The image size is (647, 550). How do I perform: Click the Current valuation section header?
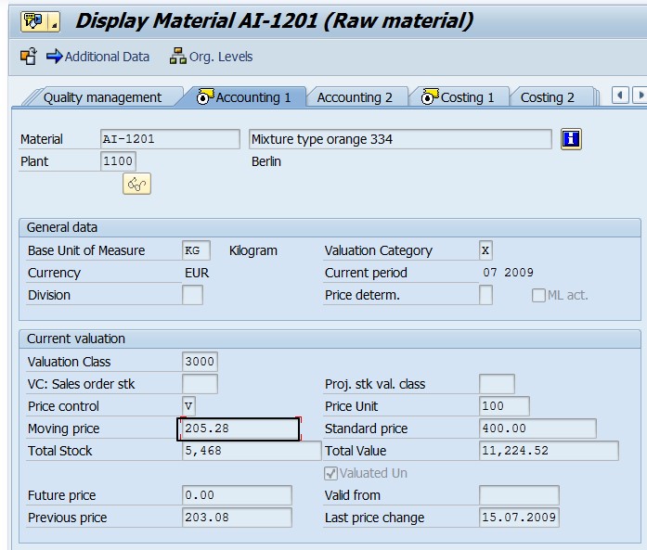330,339
